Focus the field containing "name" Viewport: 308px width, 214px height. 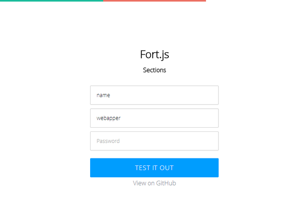pyautogui.click(x=154, y=95)
